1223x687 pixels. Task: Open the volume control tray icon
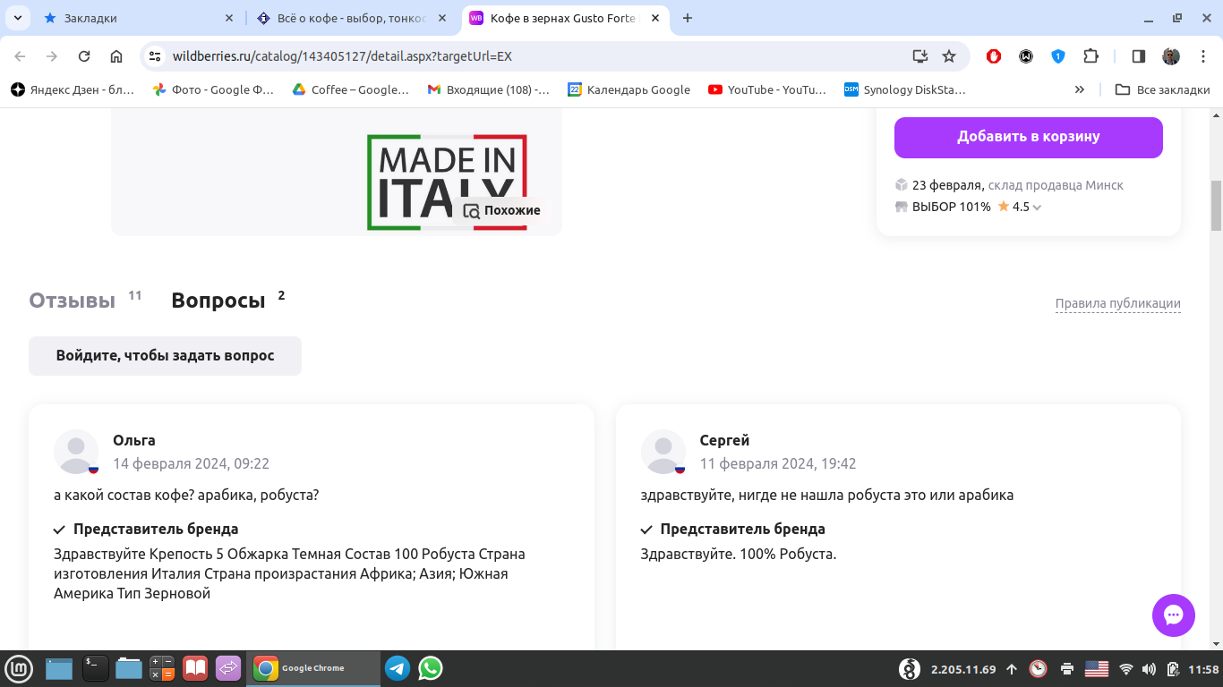coord(1149,669)
